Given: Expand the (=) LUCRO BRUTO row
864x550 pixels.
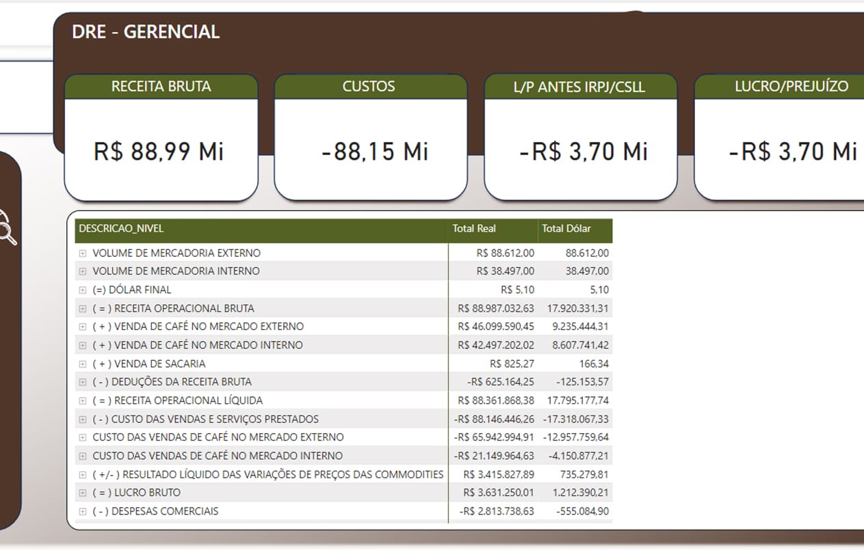Looking at the screenshot, I should pyautogui.click(x=83, y=493).
